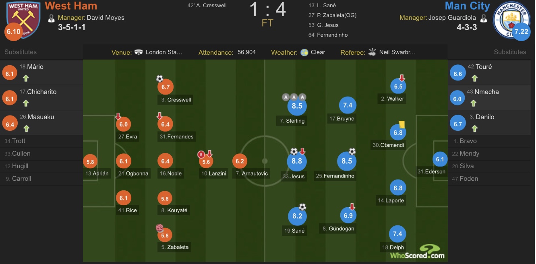Click the green sub-on arrow under Mário
The image size is (536, 264).
coord(26,78)
